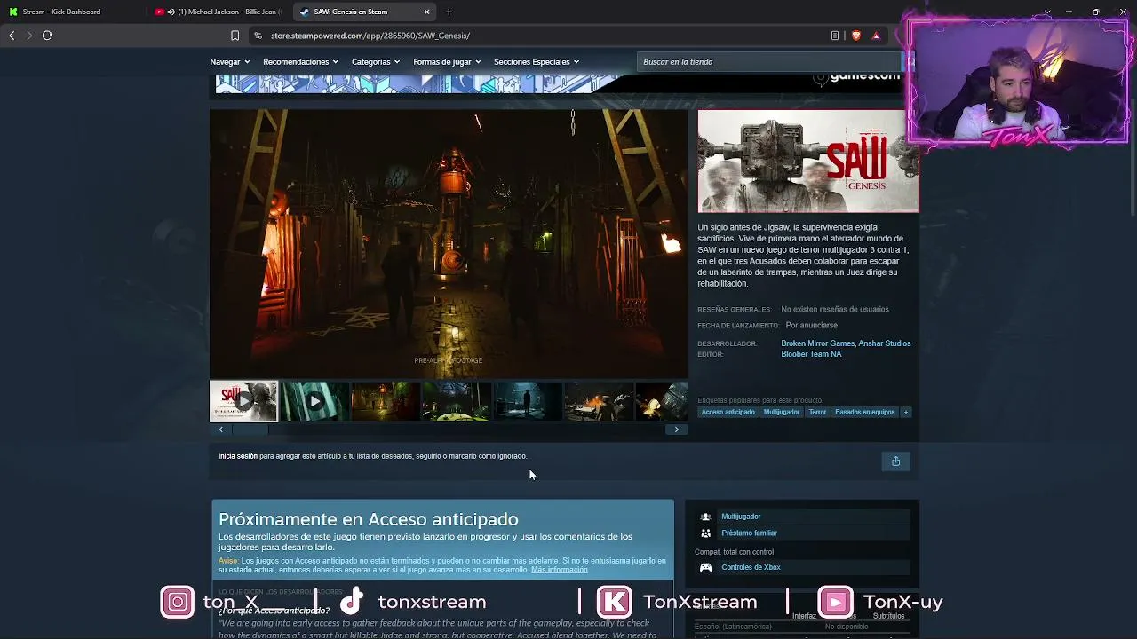Click the 'Por anunciarse' release date text
This screenshot has height=639, width=1137.
click(x=811, y=326)
